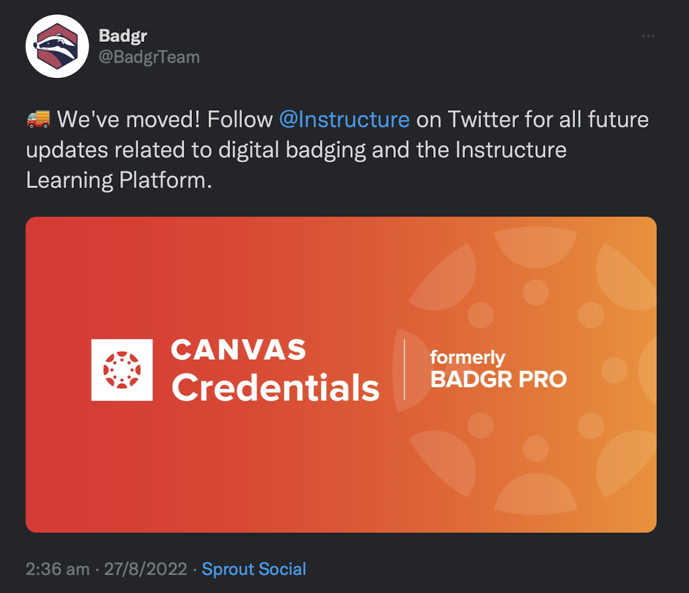Follow the @Instructure mention link
The width and height of the screenshot is (689, 593).
point(344,119)
